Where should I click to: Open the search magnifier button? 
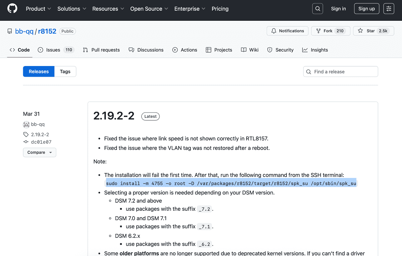click(318, 9)
